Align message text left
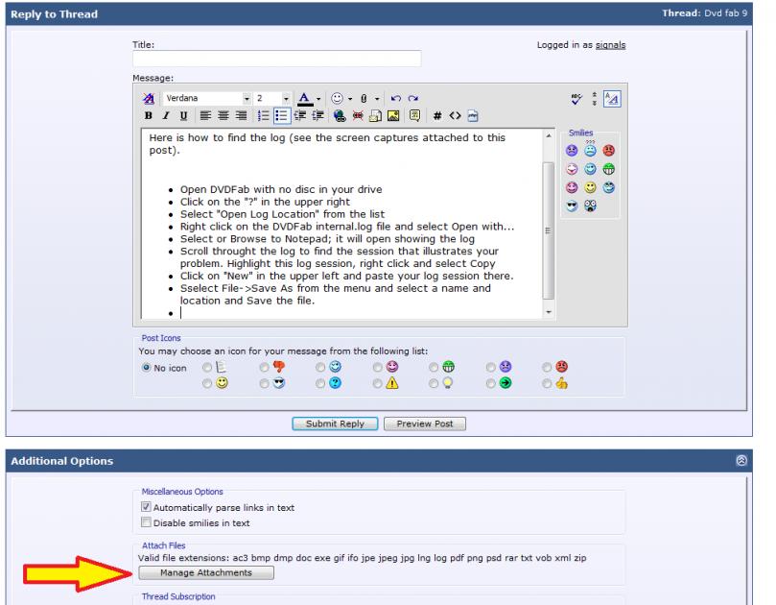Screen dimensions: 776x605 point(205,116)
